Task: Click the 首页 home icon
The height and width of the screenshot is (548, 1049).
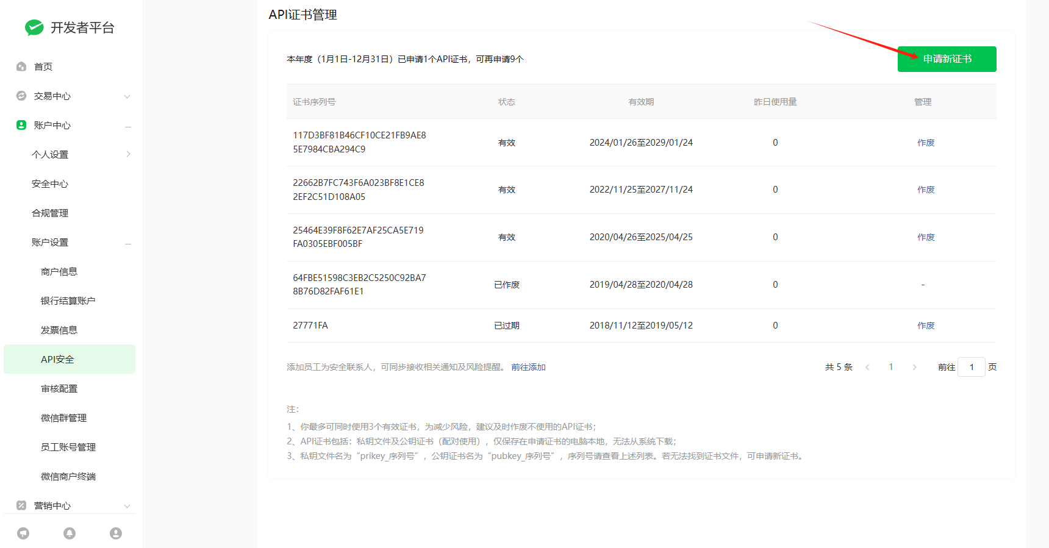Action: [x=21, y=66]
